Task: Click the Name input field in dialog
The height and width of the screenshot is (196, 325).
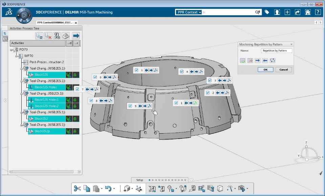Action: click(x=277, y=51)
